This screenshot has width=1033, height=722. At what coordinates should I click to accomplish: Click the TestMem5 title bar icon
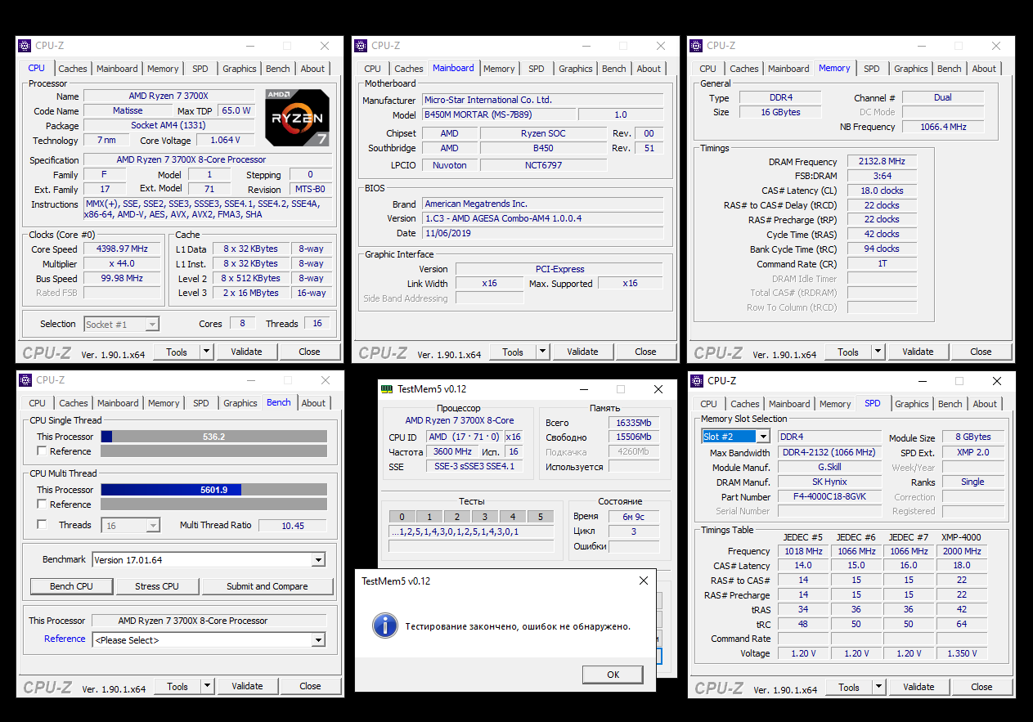pos(388,388)
